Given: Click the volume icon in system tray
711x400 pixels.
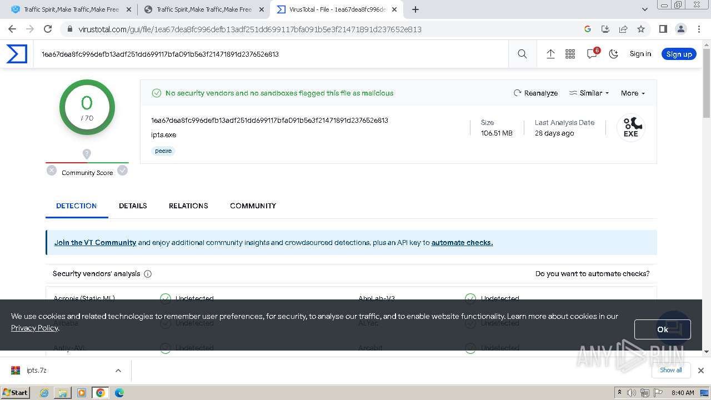Looking at the screenshot, I should coord(632,393).
